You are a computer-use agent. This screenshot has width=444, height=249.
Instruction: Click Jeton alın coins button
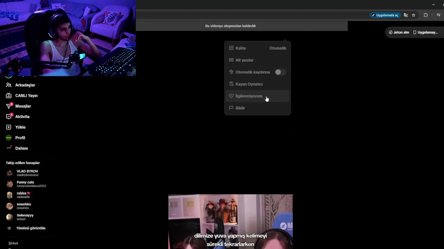click(x=399, y=33)
